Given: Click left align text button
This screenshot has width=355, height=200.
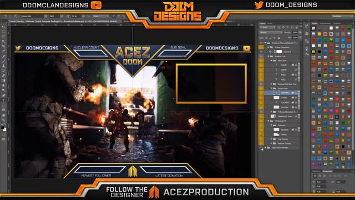Looking at the screenshot, I should click(114, 16).
